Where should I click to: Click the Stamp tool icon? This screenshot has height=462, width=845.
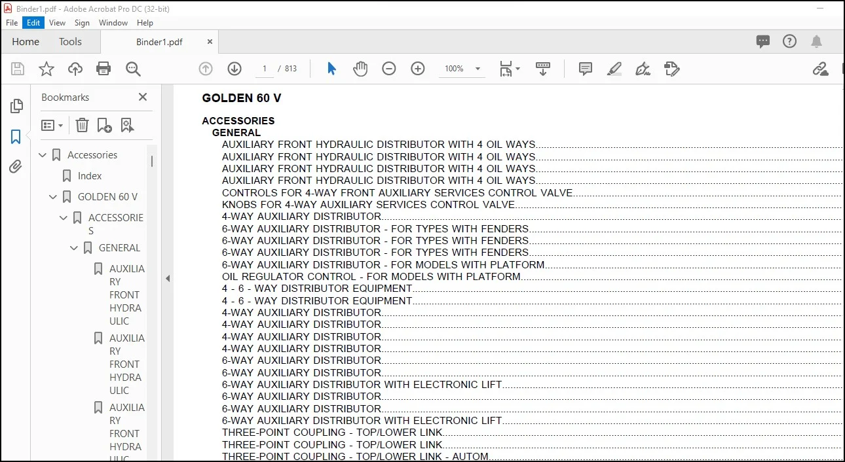coord(671,69)
